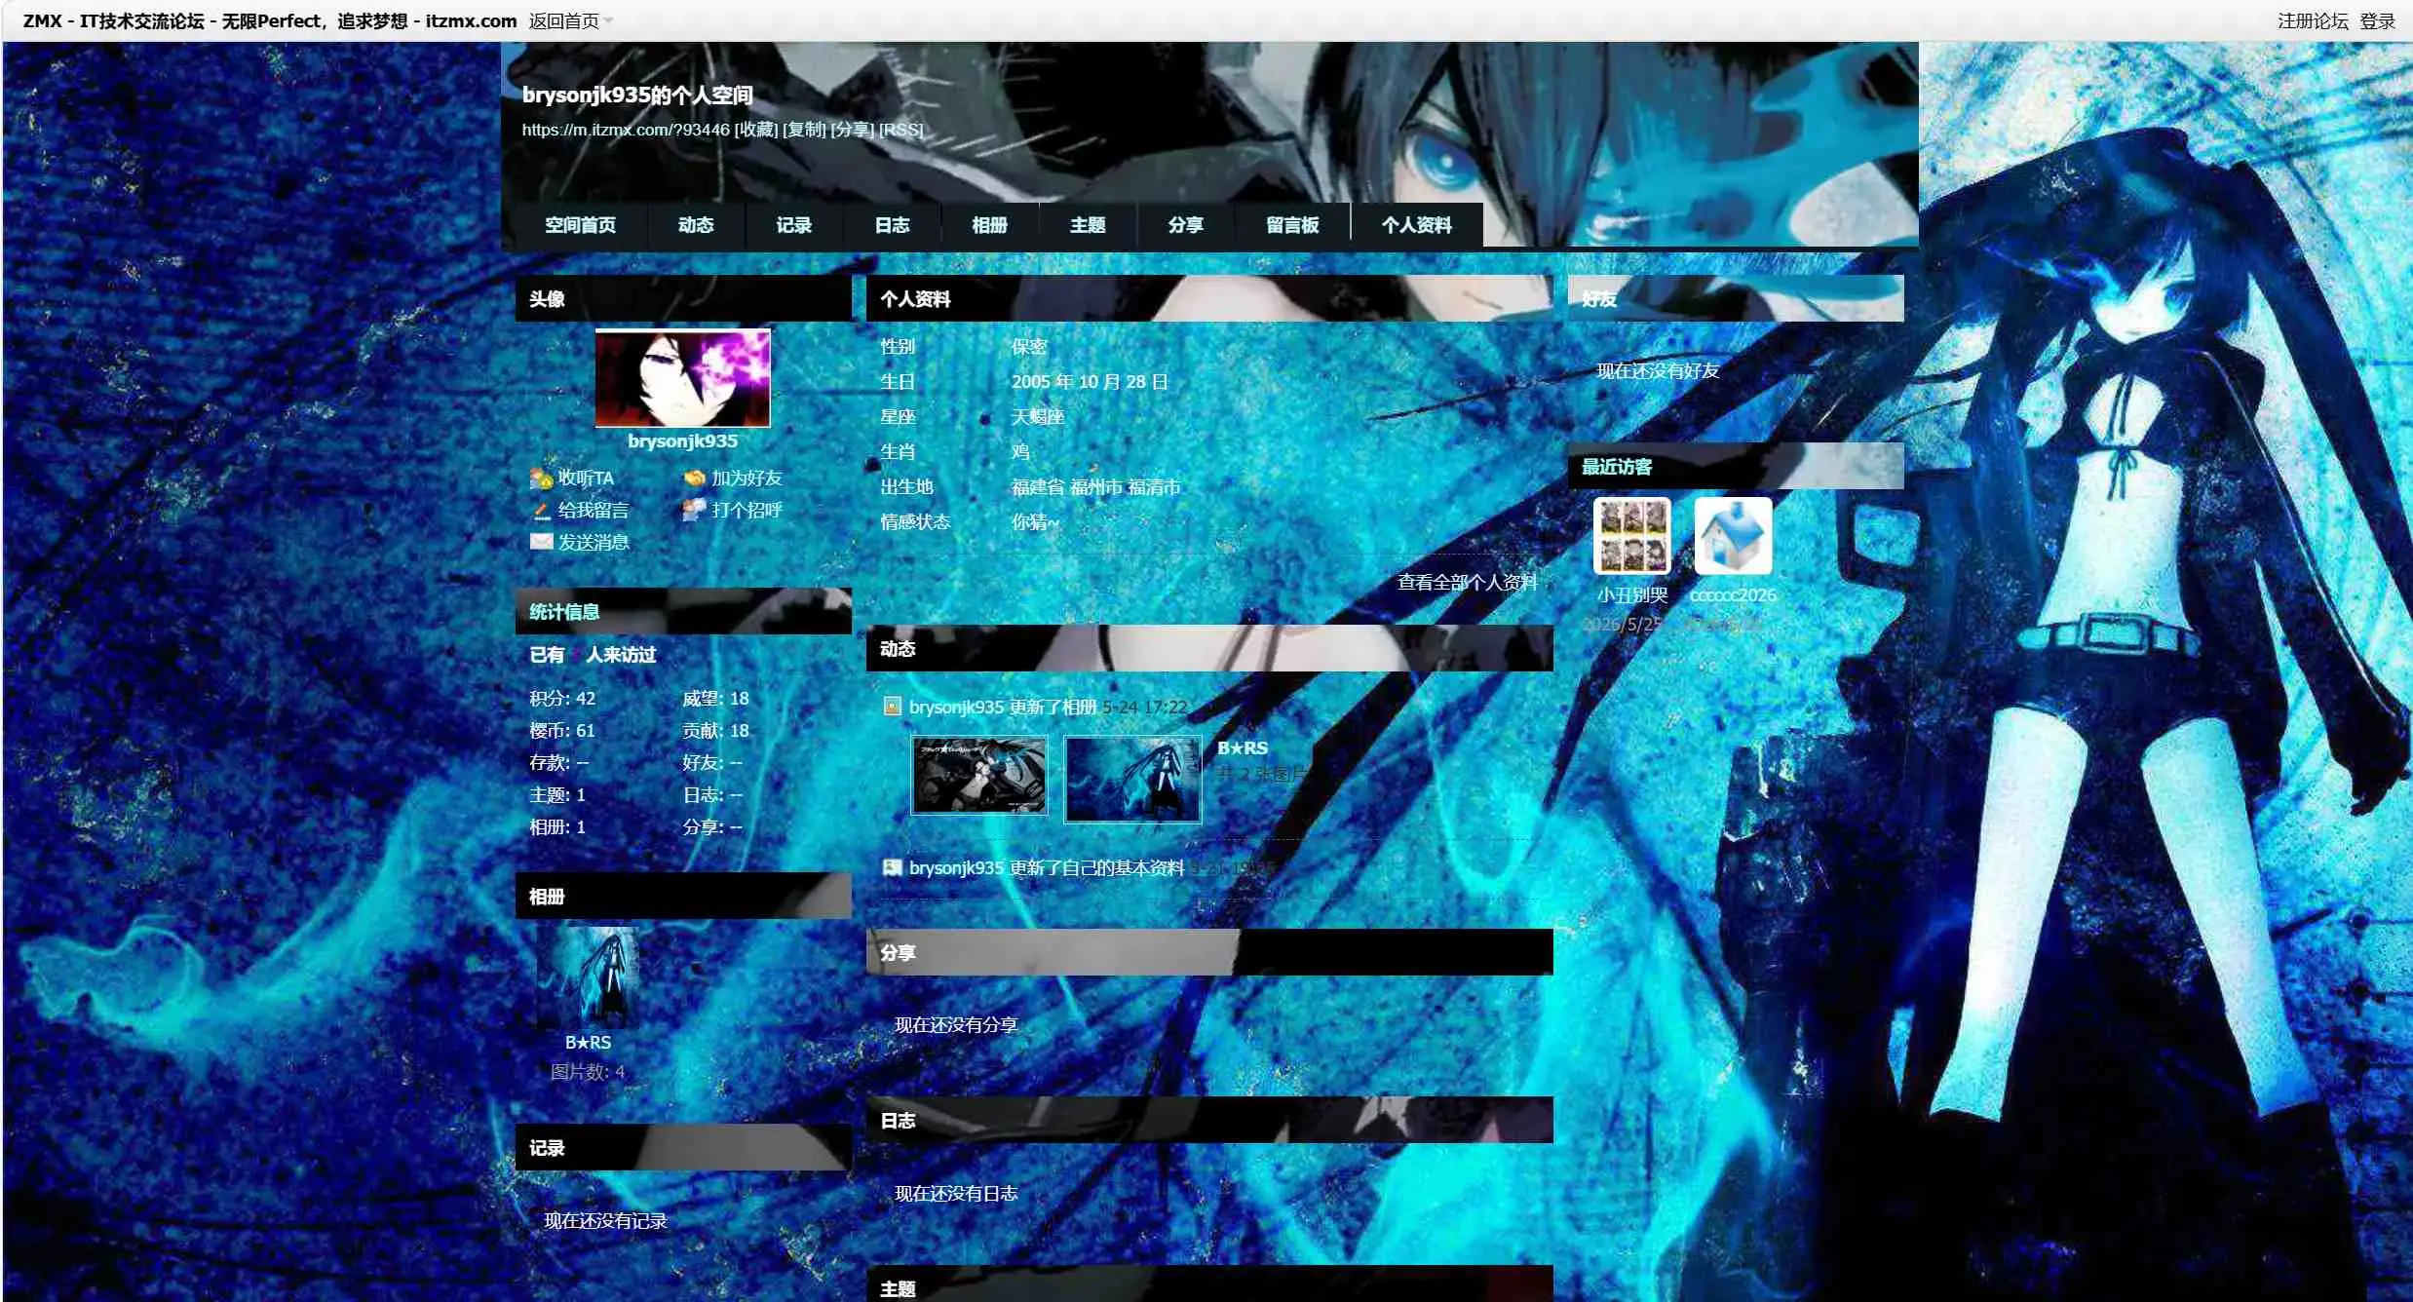Image resolution: width=2413 pixels, height=1302 pixels.
Task: Click the 天蝎座 zodiac value
Action: [1038, 416]
